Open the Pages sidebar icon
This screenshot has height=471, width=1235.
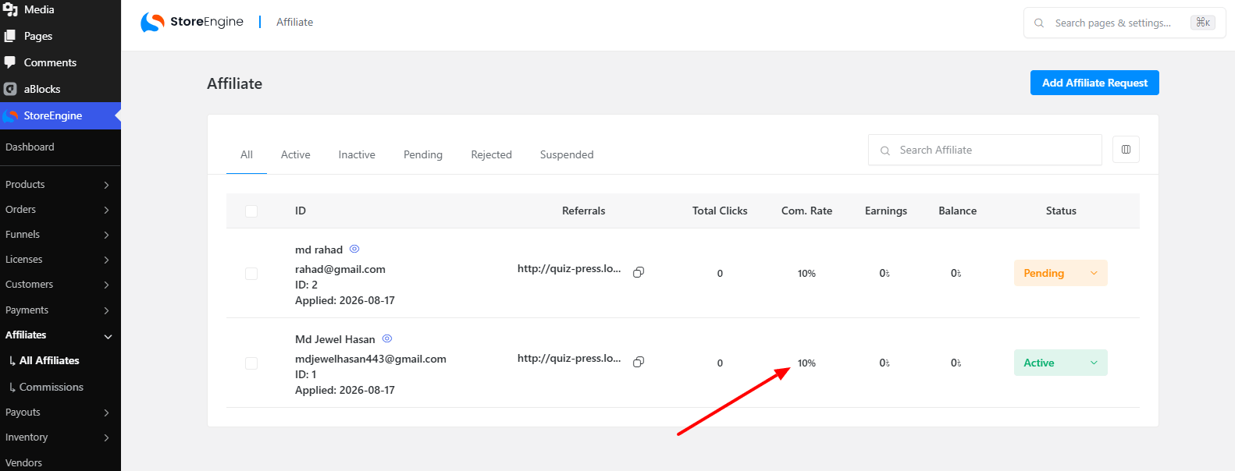click(x=10, y=36)
